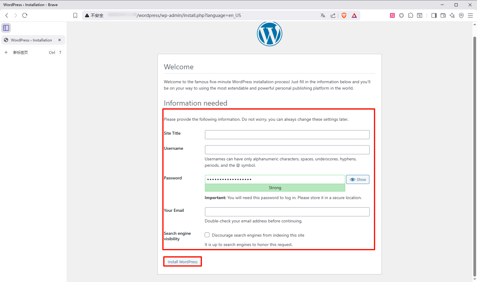Open the translate page icon in address bar
Image resolution: width=477 pixels, height=282 pixels.
323,15
